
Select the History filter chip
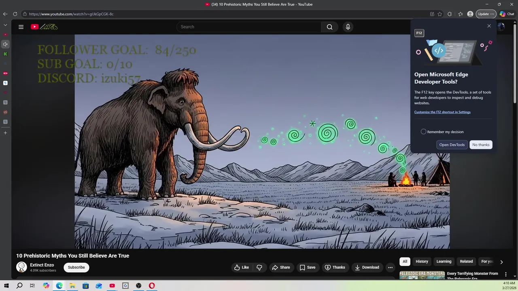tap(422, 261)
